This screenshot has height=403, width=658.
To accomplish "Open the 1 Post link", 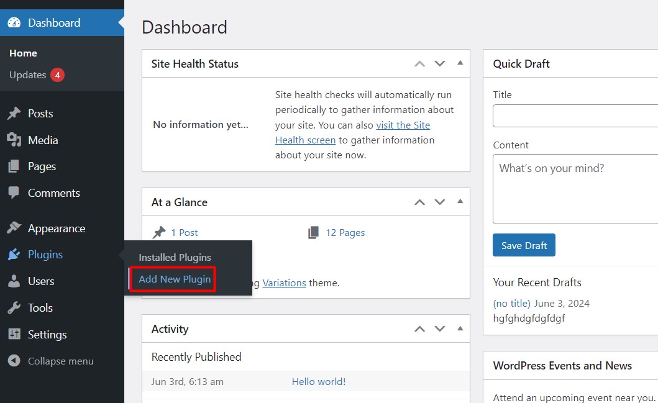I will point(184,232).
